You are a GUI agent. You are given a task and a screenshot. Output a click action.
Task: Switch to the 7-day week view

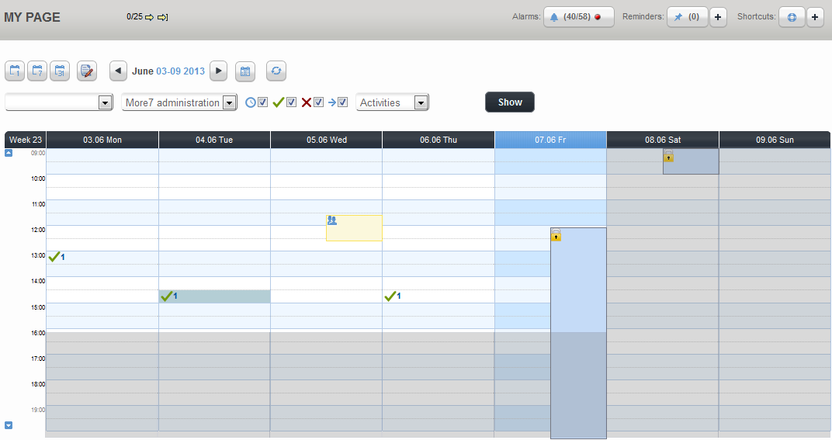(x=37, y=71)
